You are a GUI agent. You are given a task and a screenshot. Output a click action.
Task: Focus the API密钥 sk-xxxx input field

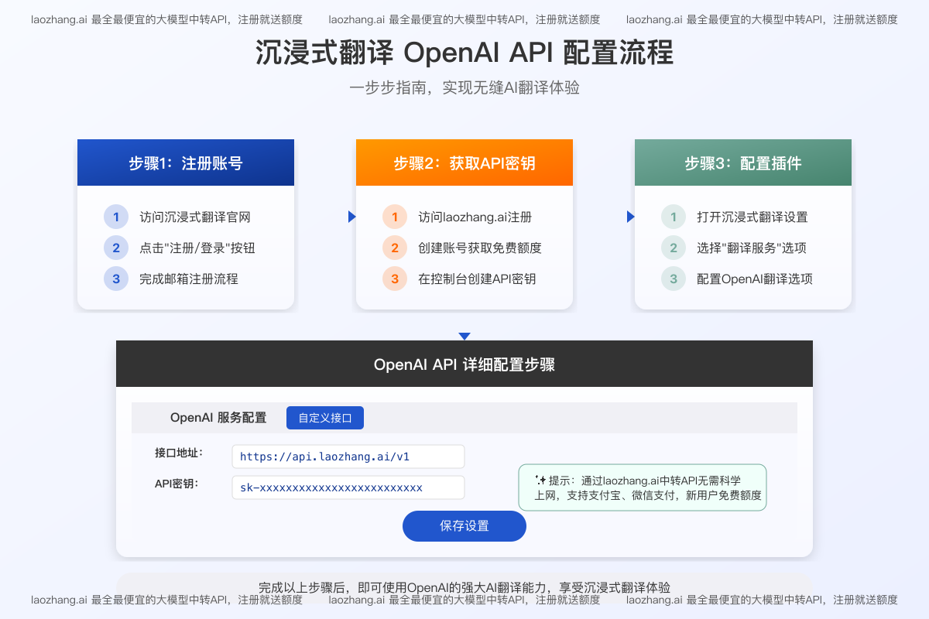348,487
